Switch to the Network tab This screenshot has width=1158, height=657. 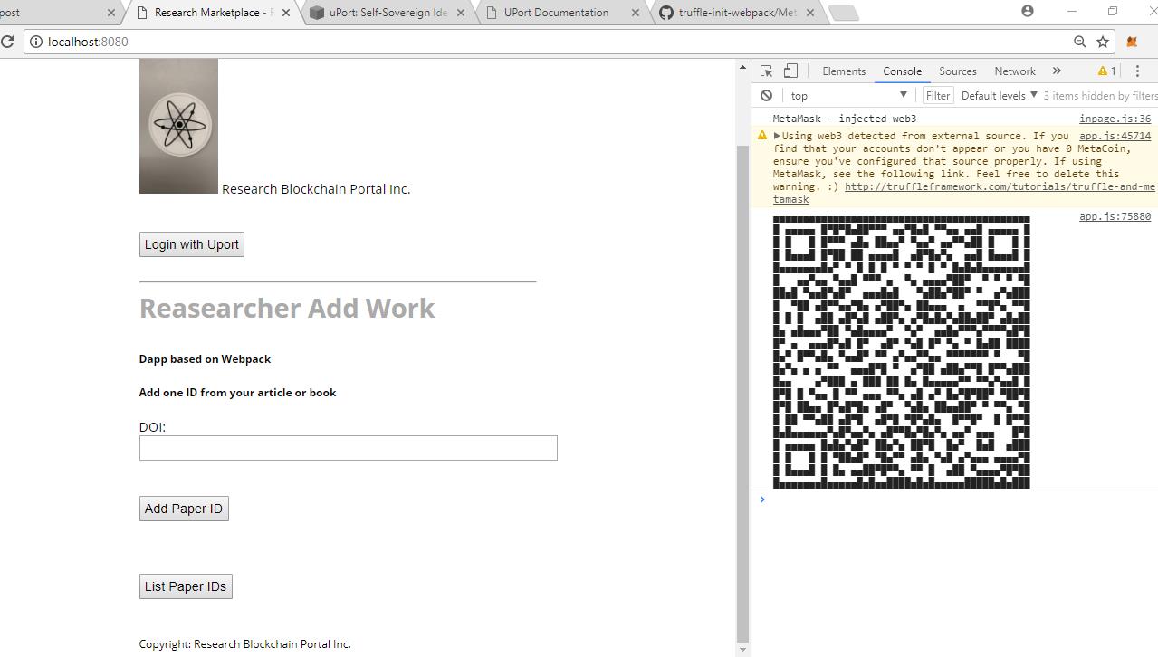click(x=1015, y=71)
